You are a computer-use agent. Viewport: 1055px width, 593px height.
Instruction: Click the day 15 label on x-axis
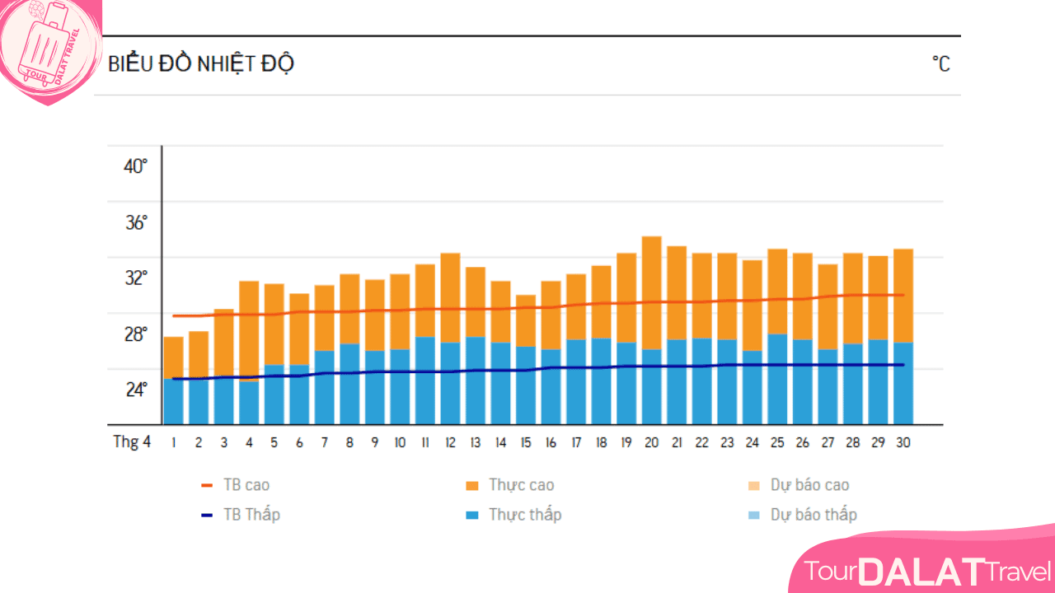[x=526, y=442]
